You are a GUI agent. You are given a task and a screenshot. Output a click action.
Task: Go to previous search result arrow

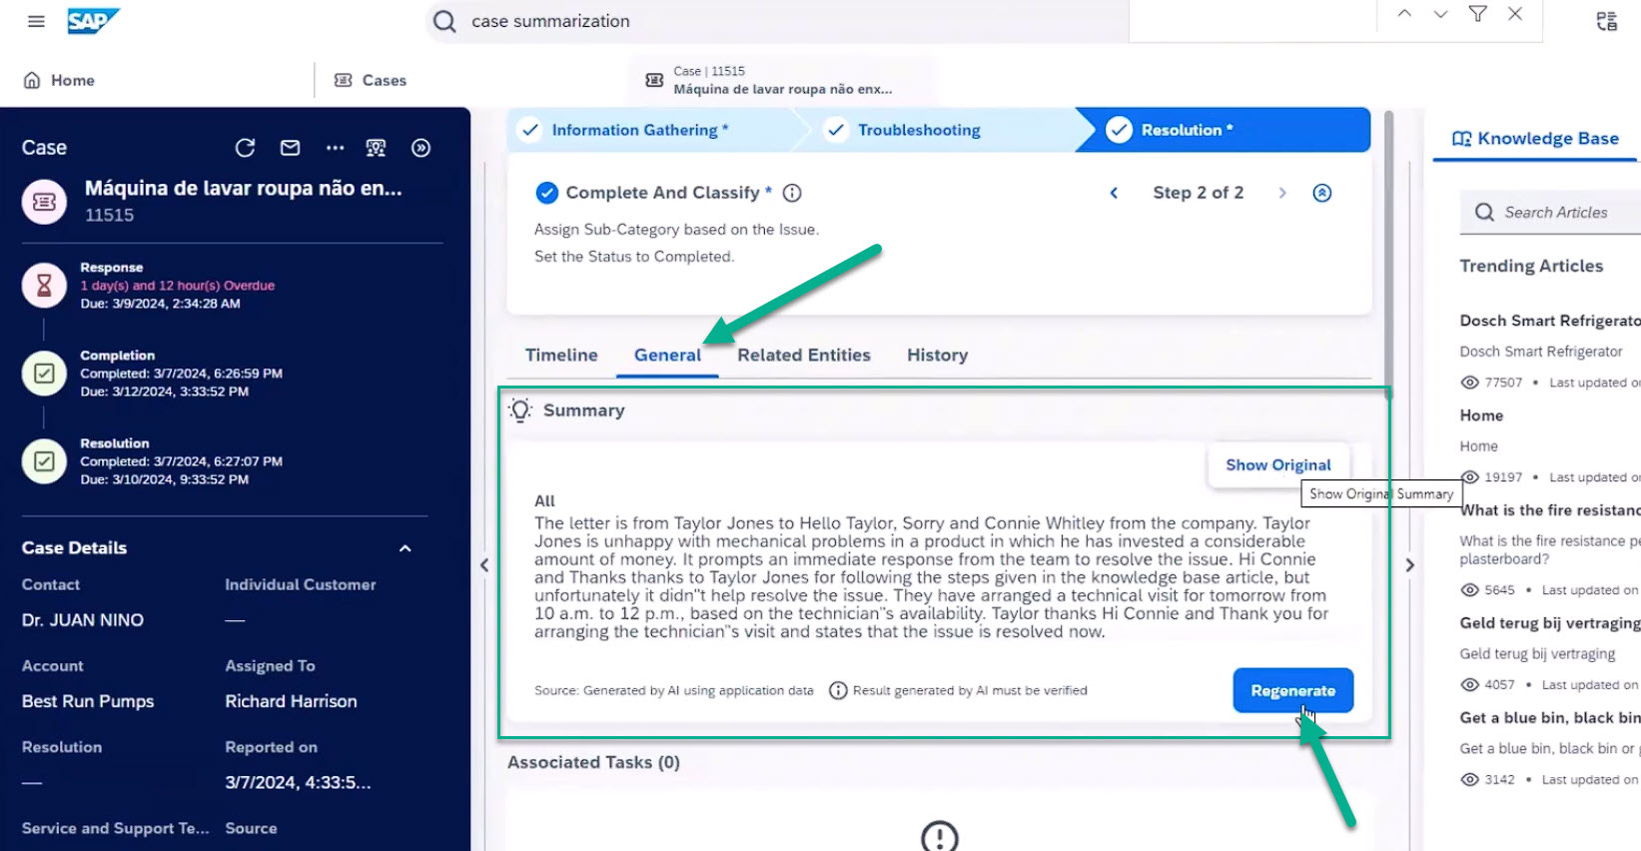tap(1404, 14)
